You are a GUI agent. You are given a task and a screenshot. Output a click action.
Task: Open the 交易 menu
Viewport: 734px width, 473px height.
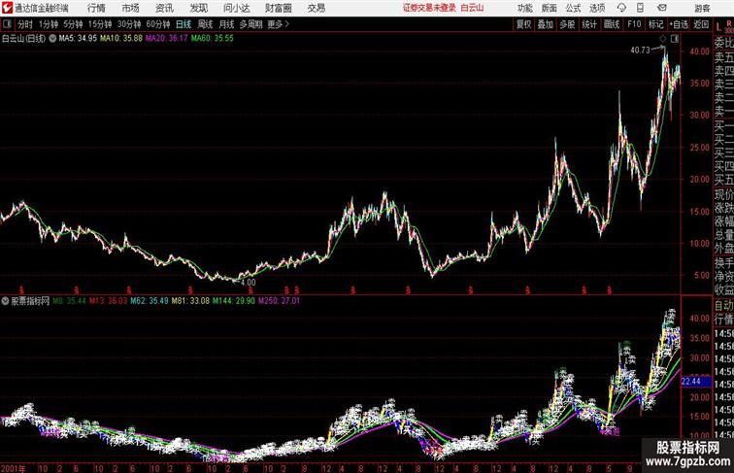point(316,8)
